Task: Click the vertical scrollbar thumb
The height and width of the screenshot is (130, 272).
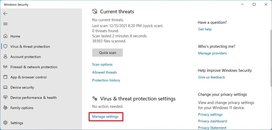Action: coord(271,58)
